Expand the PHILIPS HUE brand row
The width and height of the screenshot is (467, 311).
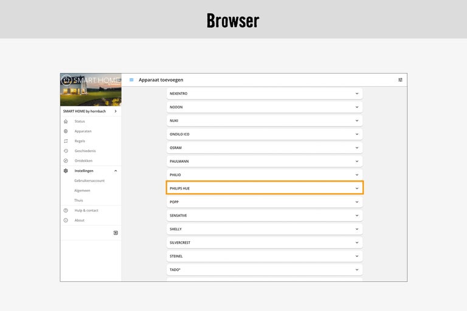pyautogui.click(x=265, y=188)
